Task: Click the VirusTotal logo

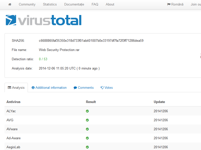Action: (43, 20)
